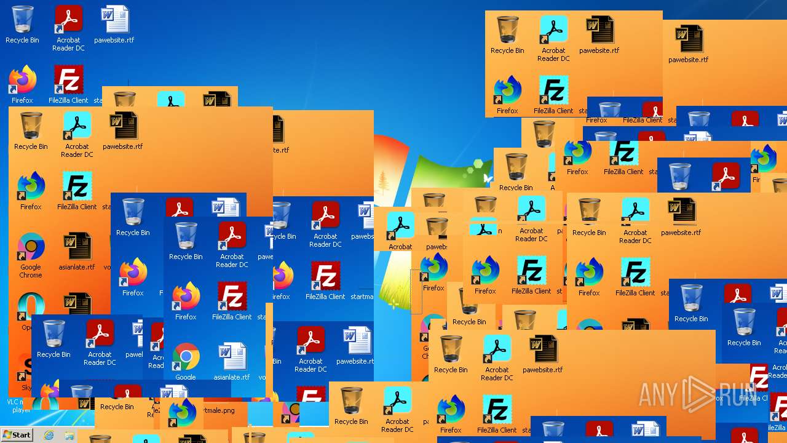Select the cyan FileZilla Client in the topmost right orange tile
Viewport: 787px width, 443px height.
(553, 95)
